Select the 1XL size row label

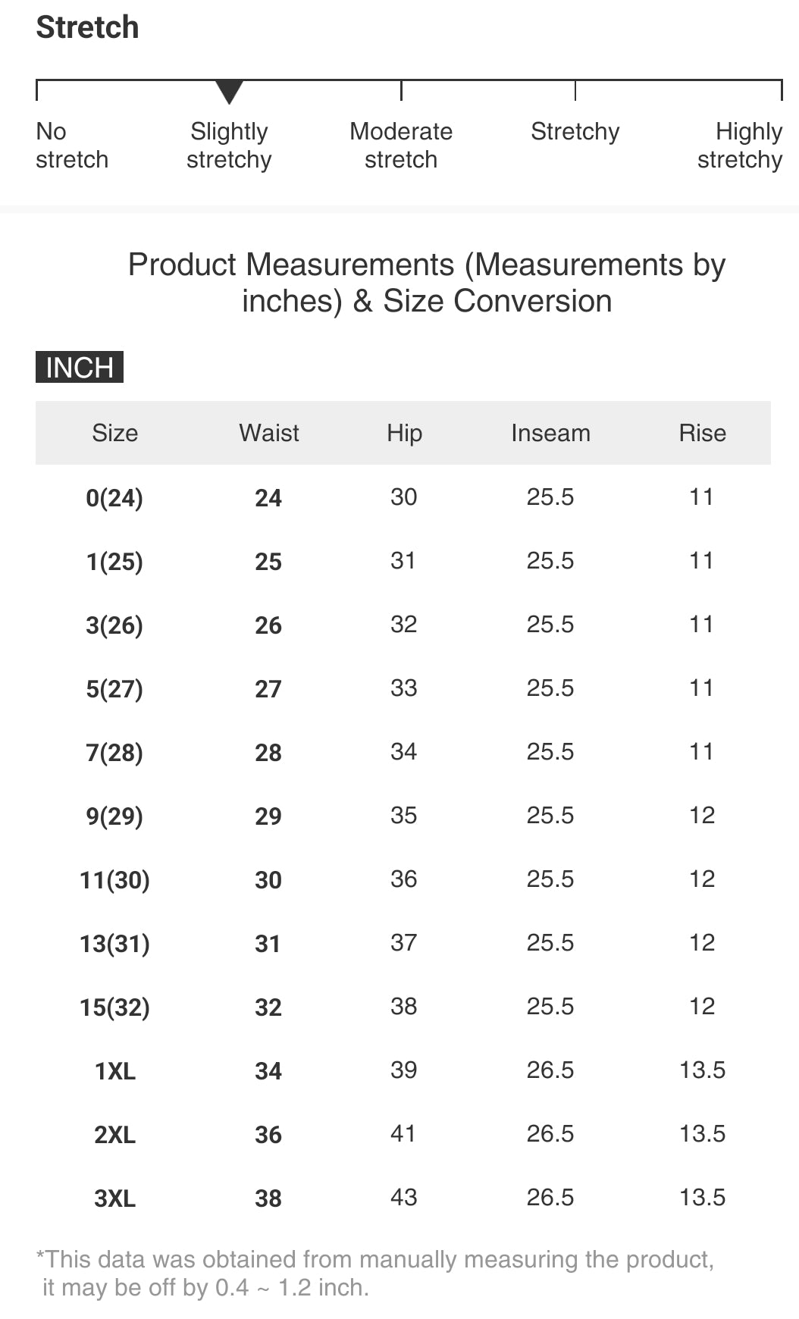tap(115, 1071)
